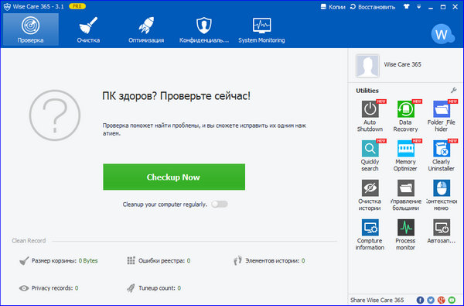Share on Facebook
The width and height of the screenshot is (464, 306).
coord(420,300)
